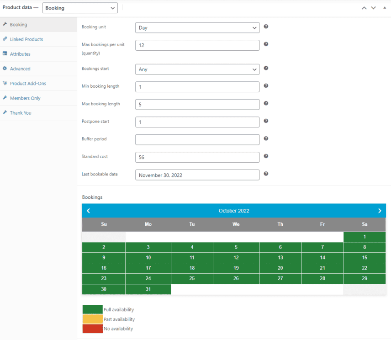Open the Members Only tab
391x340 pixels.
pyautogui.click(x=25, y=98)
